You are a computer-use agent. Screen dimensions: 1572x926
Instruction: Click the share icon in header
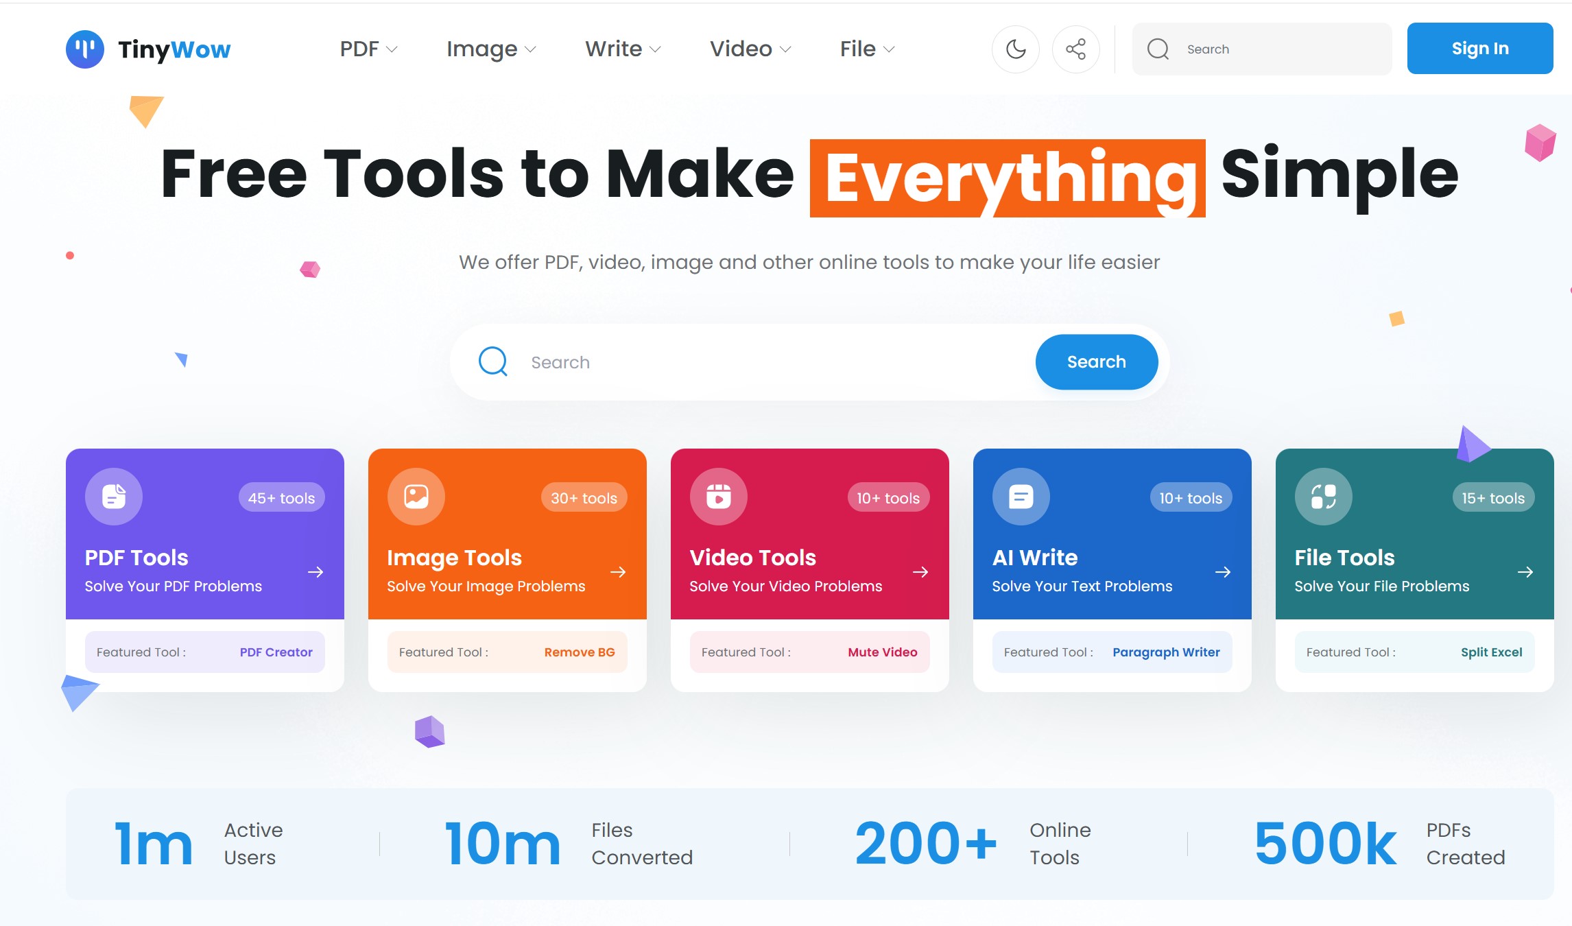(x=1075, y=49)
